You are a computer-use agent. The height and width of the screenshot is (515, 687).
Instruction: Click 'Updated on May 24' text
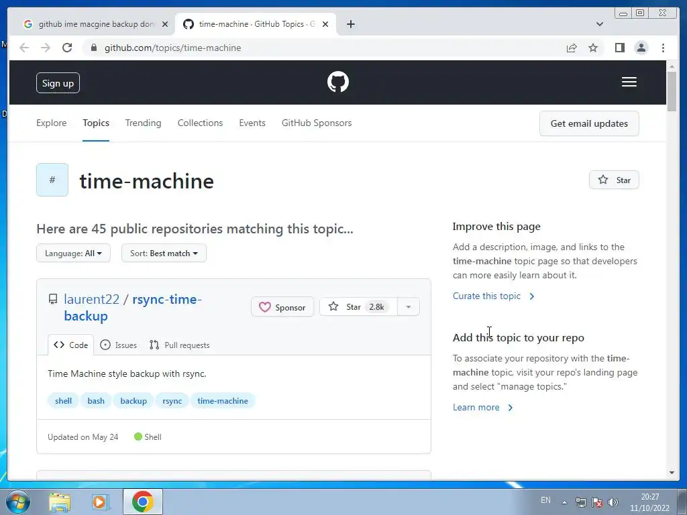coord(83,437)
